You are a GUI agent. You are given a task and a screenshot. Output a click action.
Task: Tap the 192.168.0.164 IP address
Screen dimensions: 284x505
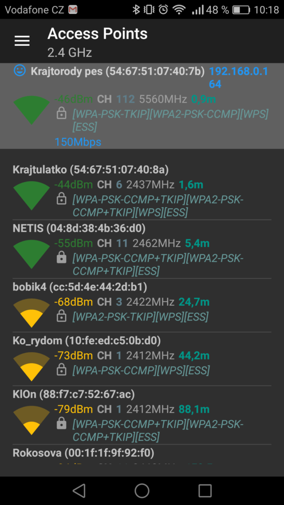tap(239, 77)
